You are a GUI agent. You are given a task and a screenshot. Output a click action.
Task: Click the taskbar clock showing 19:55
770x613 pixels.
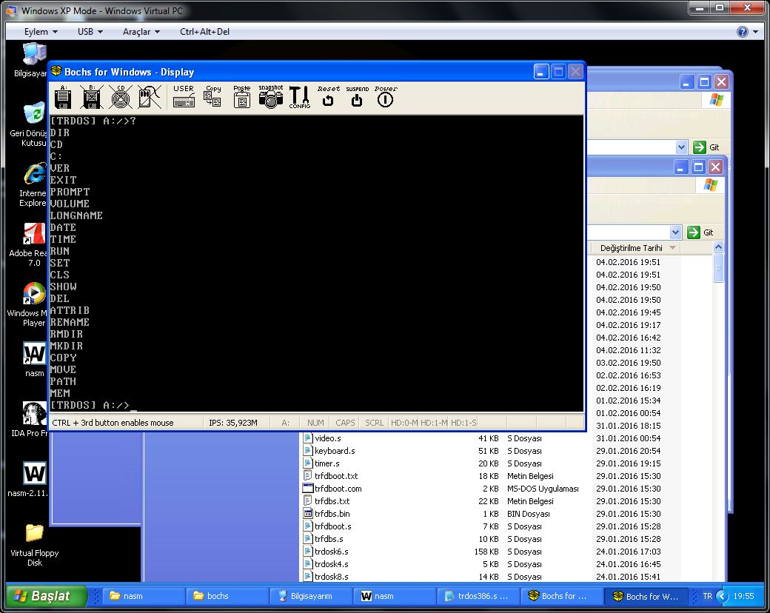click(743, 596)
